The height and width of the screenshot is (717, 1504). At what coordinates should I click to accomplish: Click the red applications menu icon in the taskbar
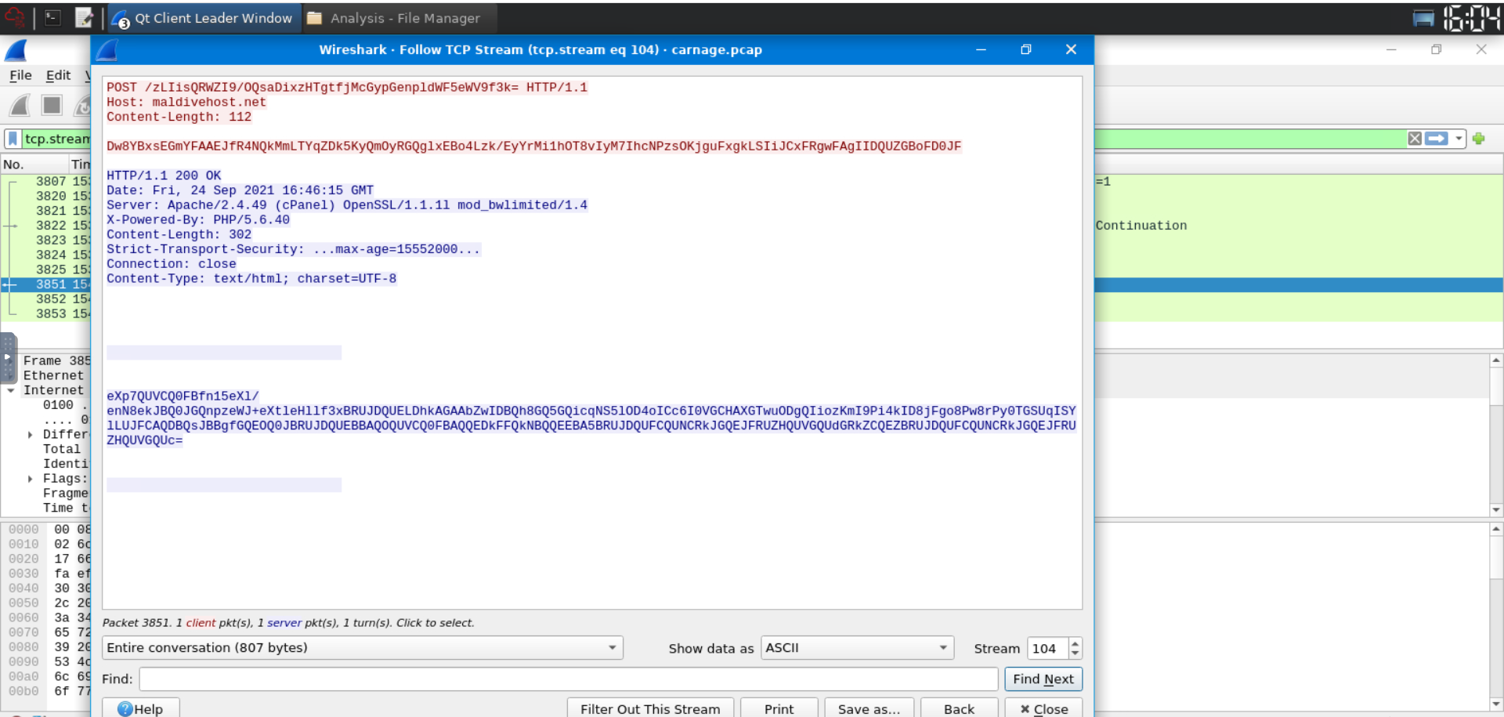tap(16, 17)
